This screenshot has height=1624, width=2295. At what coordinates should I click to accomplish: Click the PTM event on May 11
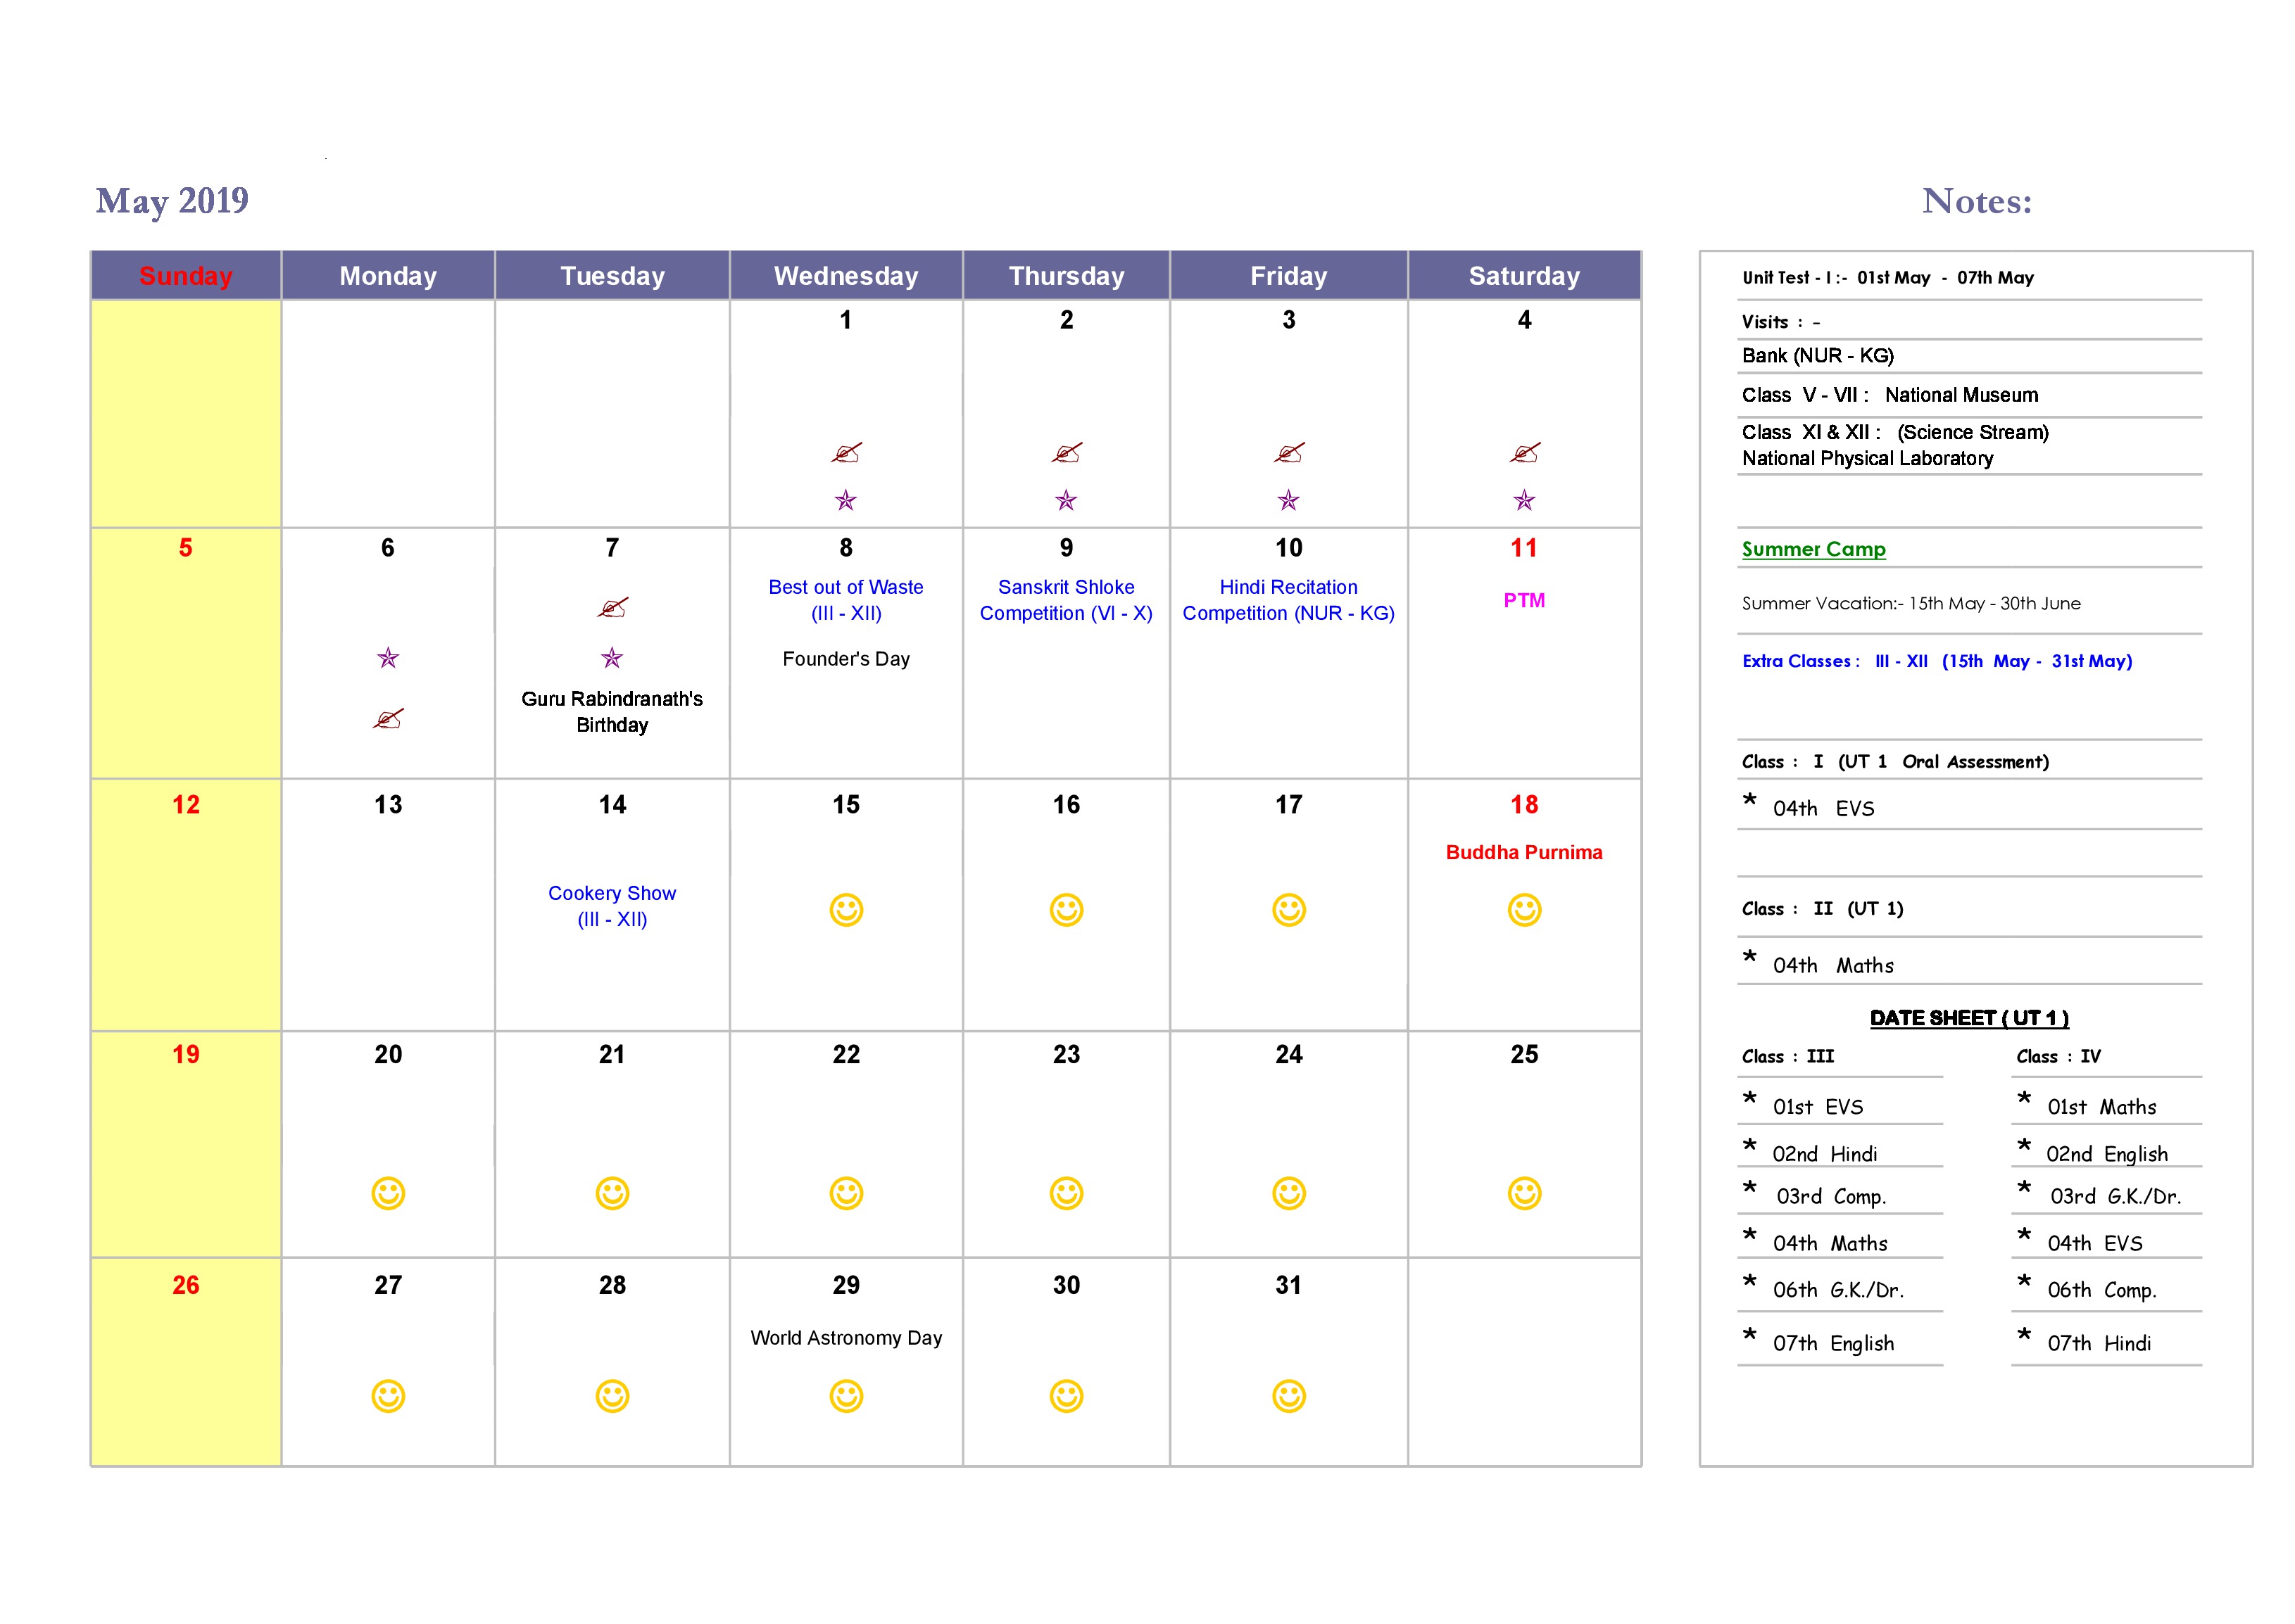point(1523,600)
